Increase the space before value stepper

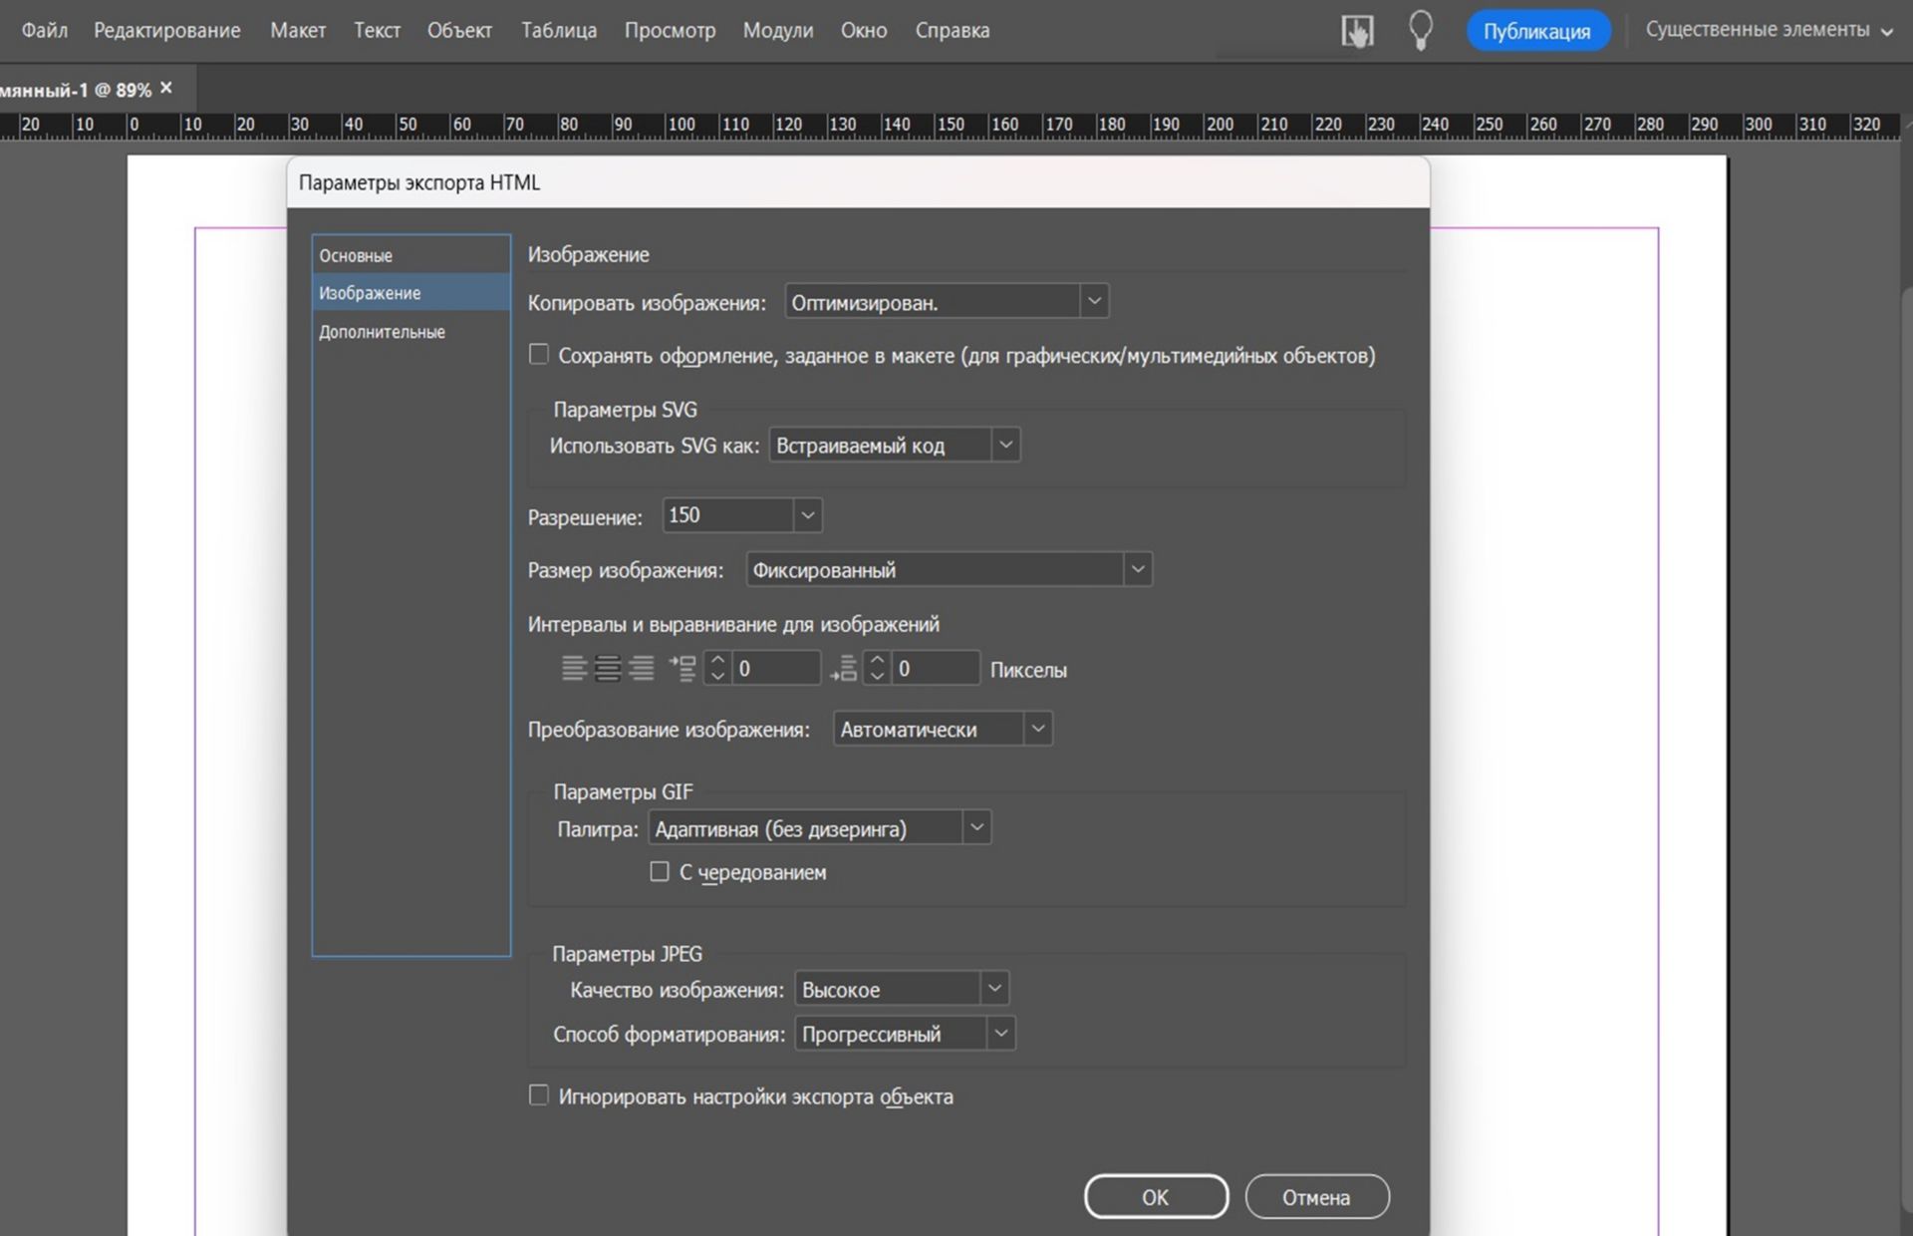(x=717, y=660)
